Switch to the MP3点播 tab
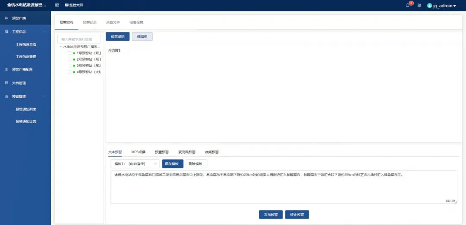466x225 pixels. 139,152
